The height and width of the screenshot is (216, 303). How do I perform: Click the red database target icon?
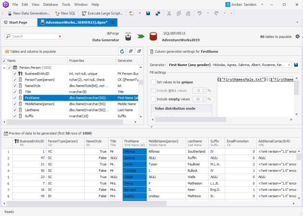153,36
